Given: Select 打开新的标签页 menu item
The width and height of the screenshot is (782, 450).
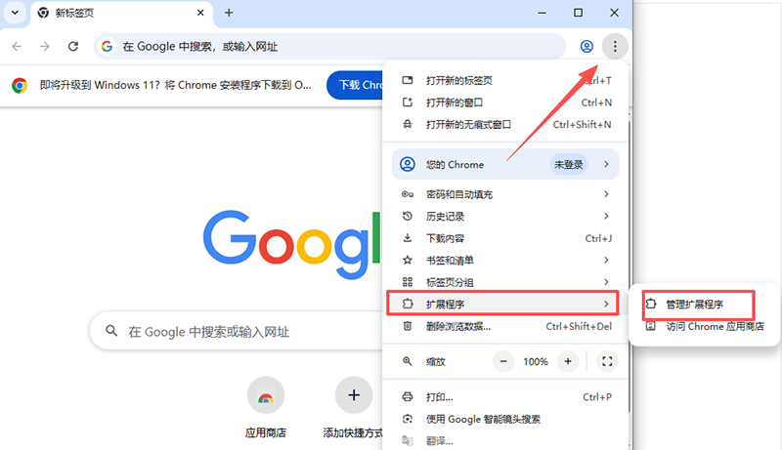Looking at the screenshot, I should (x=505, y=80).
